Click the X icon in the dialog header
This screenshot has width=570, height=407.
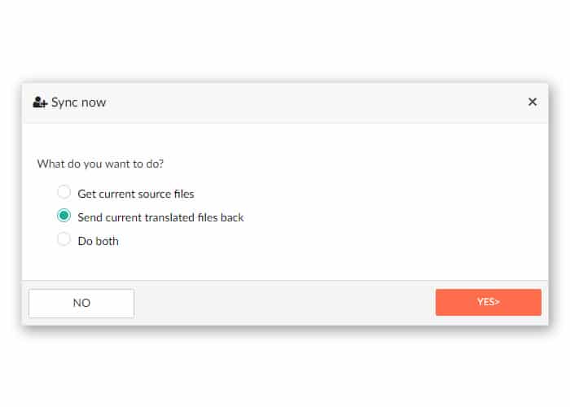pyautogui.click(x=533, y=102)
